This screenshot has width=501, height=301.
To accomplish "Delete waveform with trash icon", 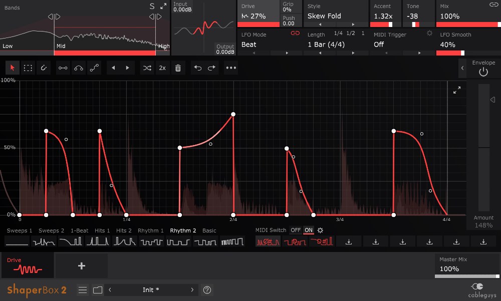I will (178, 68).
